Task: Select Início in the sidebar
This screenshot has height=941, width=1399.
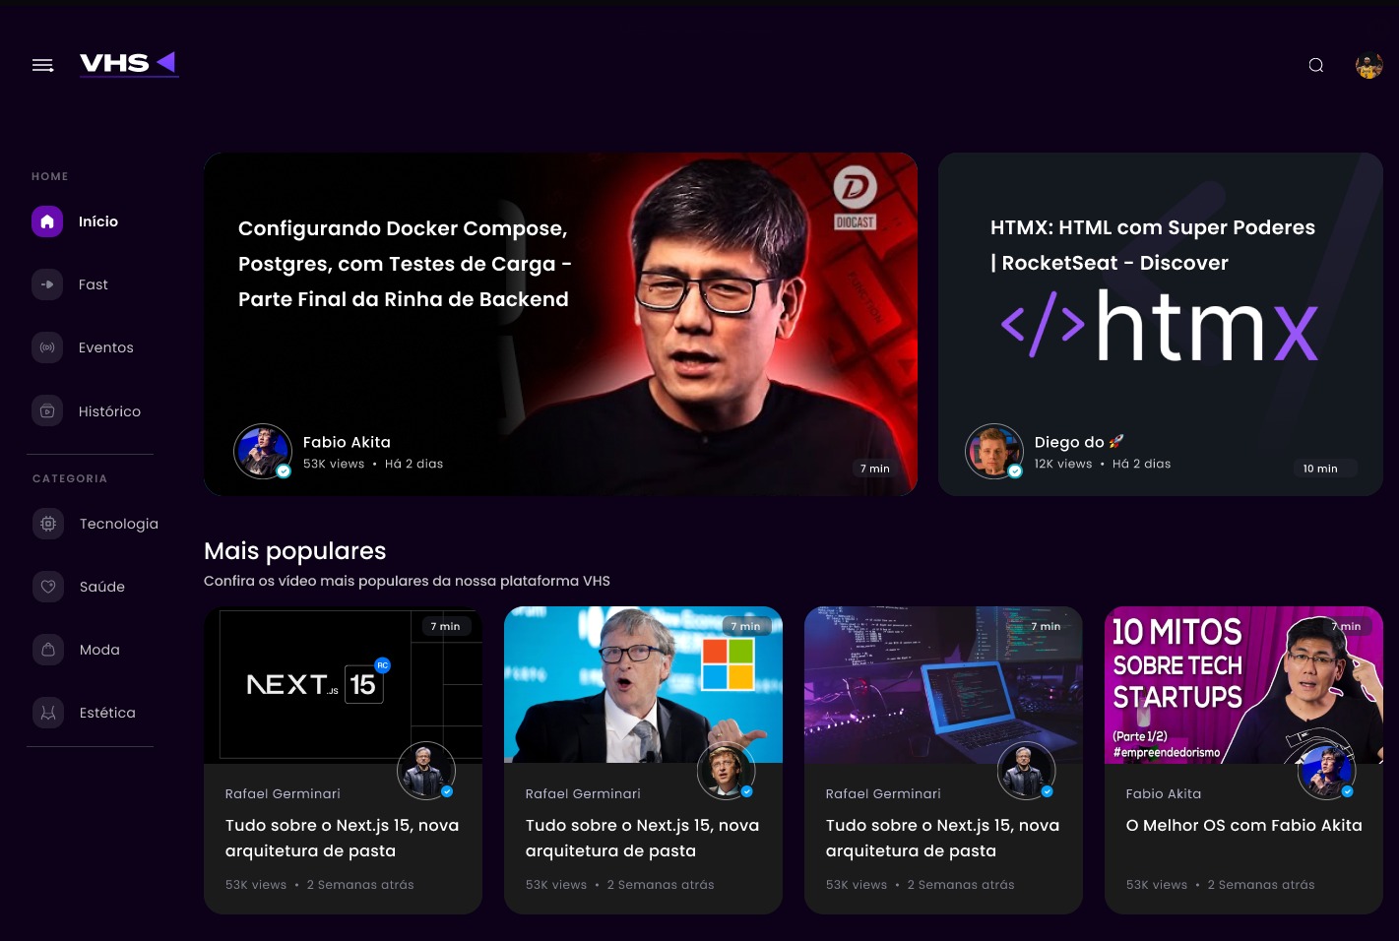Action: 98,221
